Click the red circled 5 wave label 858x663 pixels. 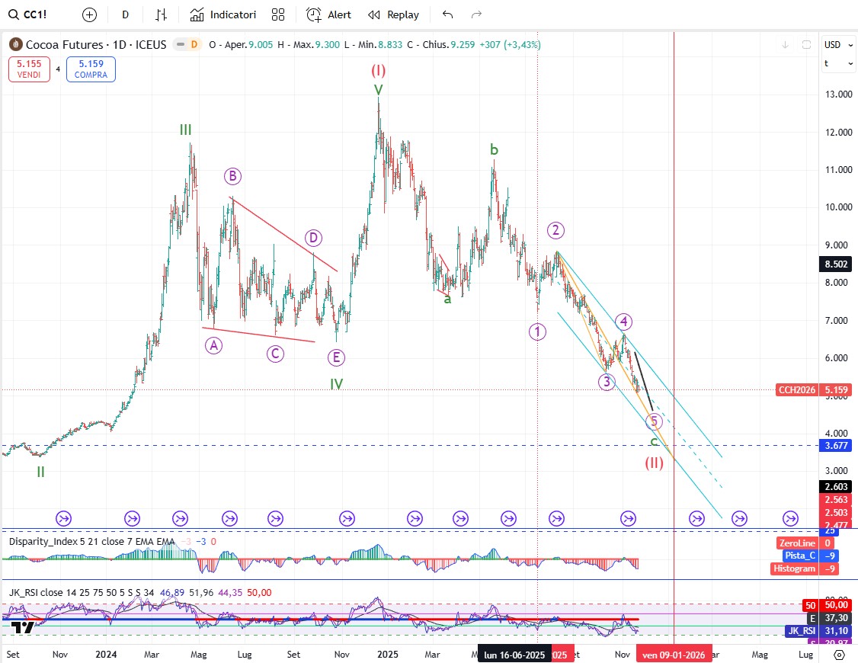pyautogui.click(x=653, y=421)
